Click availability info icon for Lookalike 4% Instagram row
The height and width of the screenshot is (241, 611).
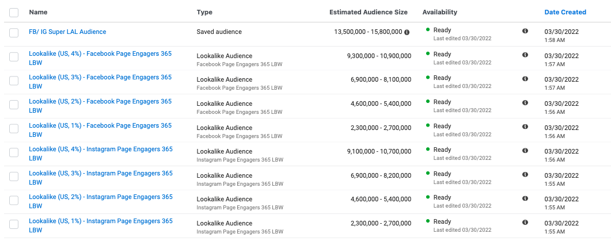[x=525, y=151]
